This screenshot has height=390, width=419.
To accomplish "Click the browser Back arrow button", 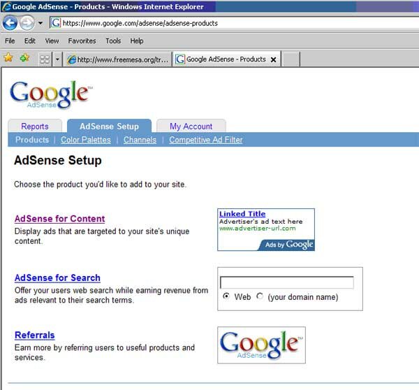I will 10,23.
